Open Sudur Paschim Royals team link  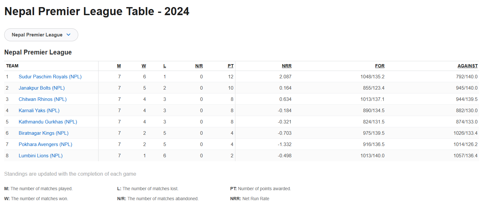tap(50, 77)
